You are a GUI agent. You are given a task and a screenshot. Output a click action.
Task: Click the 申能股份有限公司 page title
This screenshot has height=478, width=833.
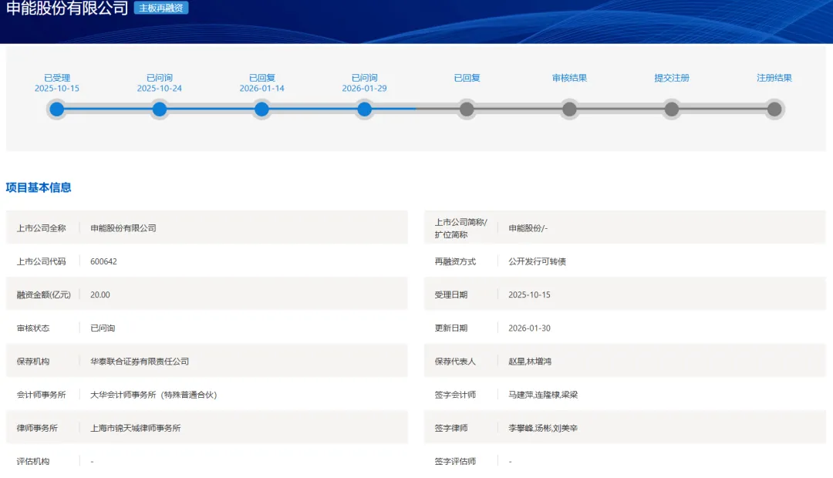click(x=67, y=8)
